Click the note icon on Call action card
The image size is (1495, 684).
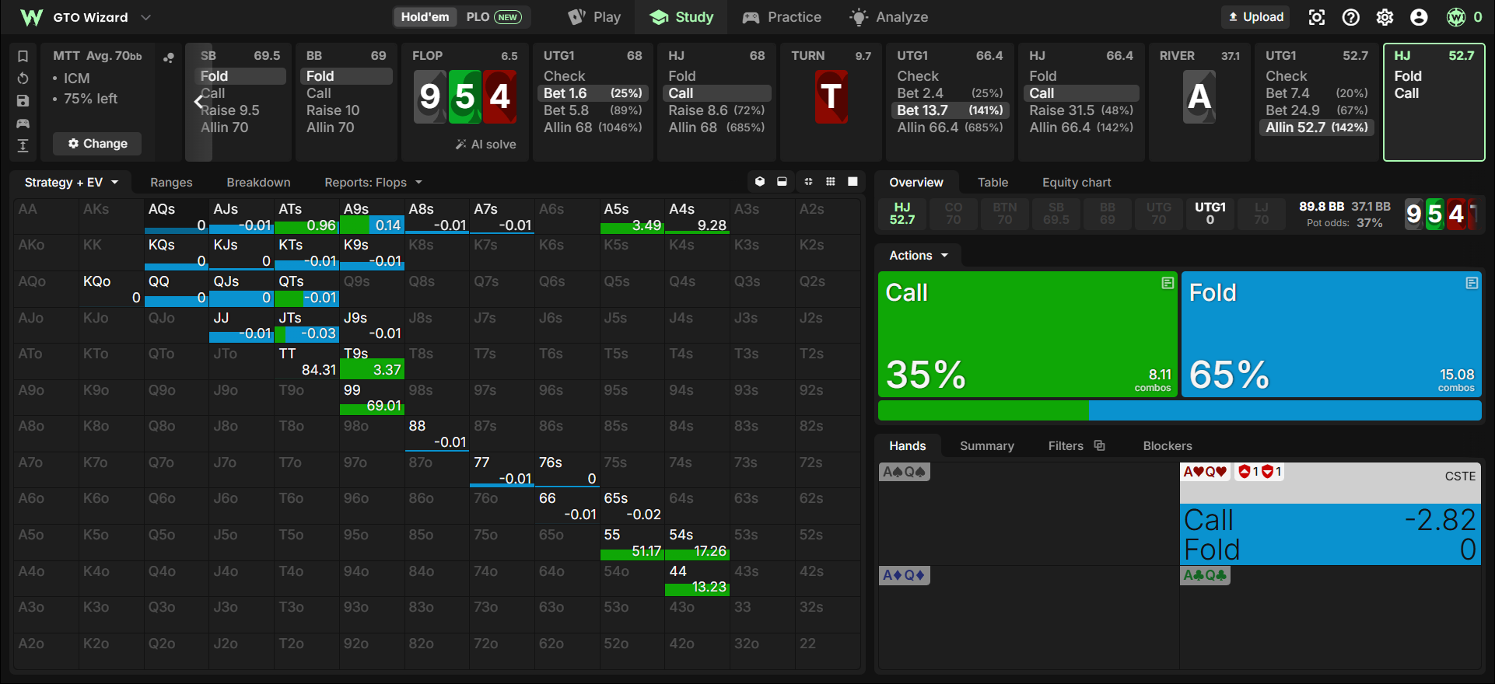[x=1168, y=283]
